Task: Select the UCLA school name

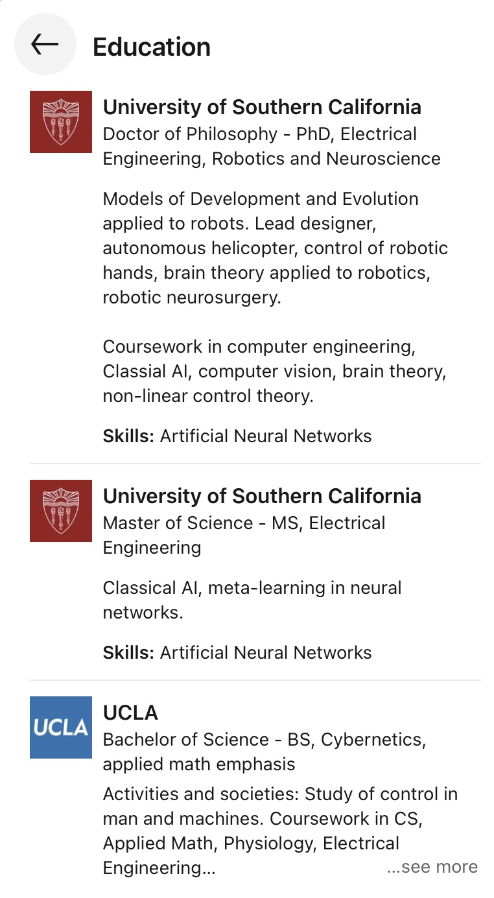Action: 130,713
